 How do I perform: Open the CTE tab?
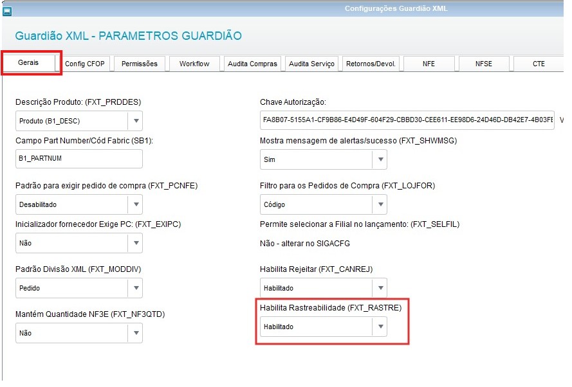539,64
